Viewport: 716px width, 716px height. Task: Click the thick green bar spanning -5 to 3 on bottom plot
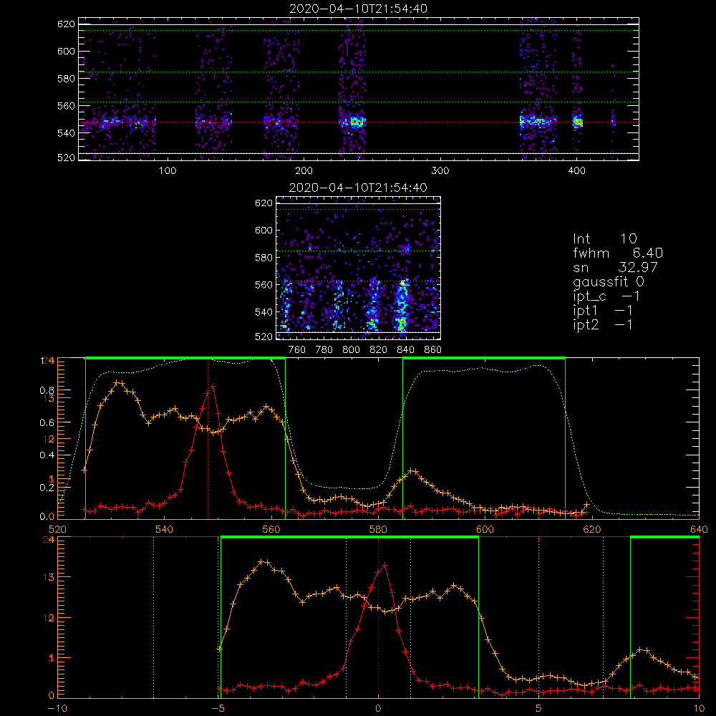[349, 538]
